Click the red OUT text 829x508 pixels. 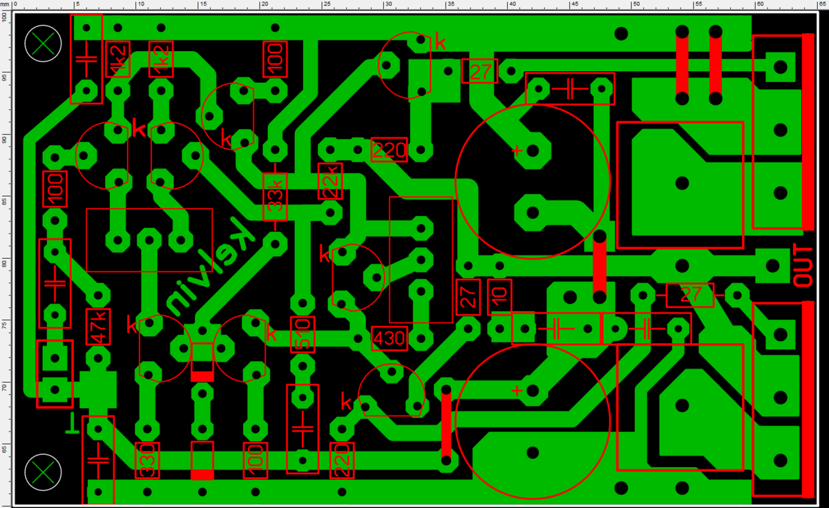[x=803, y=266]
